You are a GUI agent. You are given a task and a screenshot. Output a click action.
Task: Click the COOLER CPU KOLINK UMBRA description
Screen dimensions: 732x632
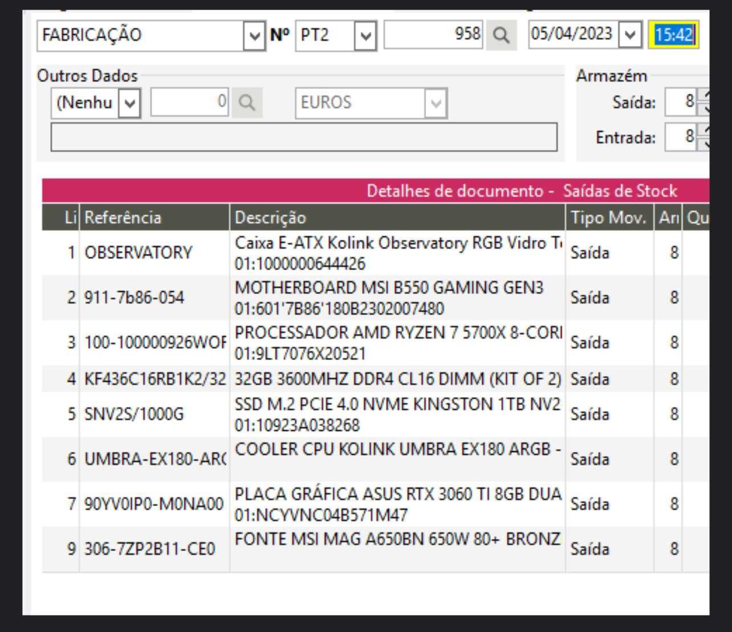[x=397, y=459]
